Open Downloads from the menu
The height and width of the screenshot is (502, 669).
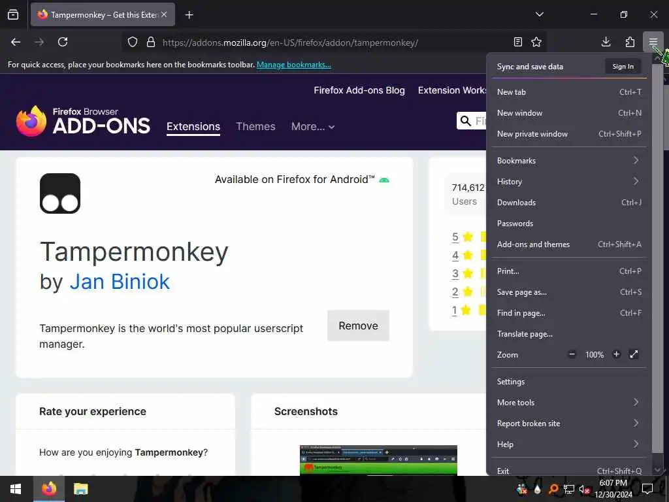click(569, 203)
